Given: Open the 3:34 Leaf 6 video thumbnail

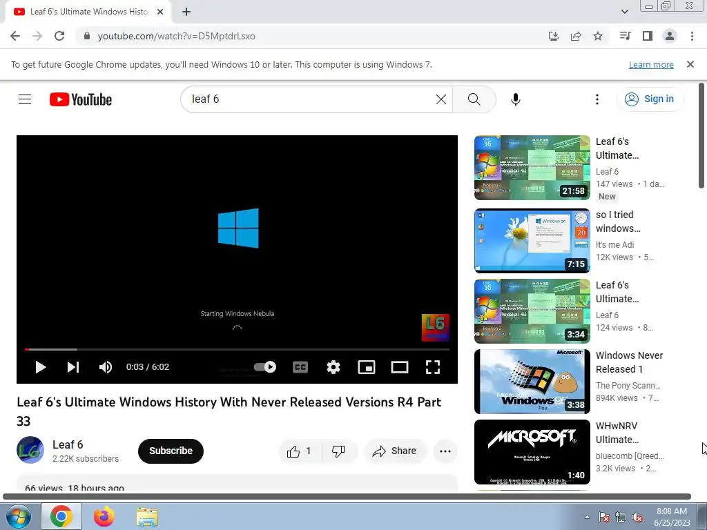Looking at the screenshot, I should (532, 311).
